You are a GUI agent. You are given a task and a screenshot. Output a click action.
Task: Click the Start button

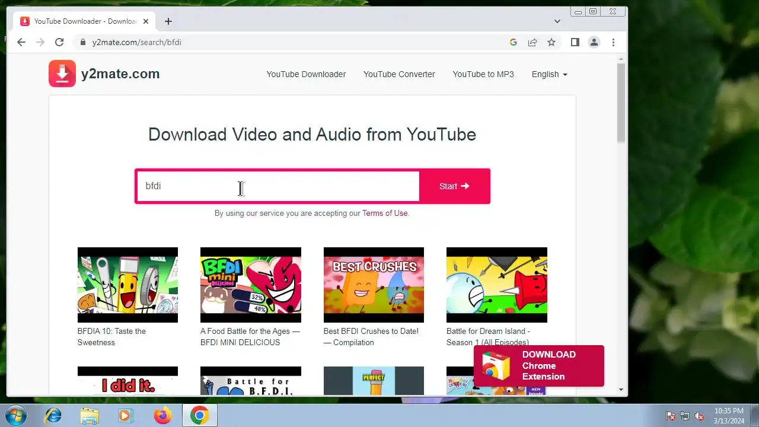point(454,186)
